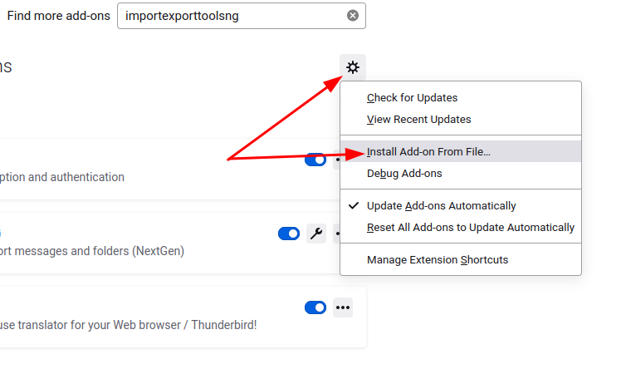Toggle off the NextGen import/export add-on
The width and height of the screenshot is (621, 369).
(x=289, y=234)
